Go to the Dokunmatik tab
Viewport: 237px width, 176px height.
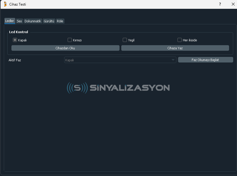coord(33,21)
